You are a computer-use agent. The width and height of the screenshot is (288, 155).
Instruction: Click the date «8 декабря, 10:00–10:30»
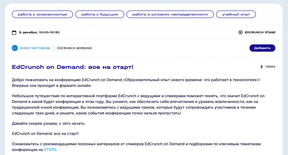(x=39, y=32)
